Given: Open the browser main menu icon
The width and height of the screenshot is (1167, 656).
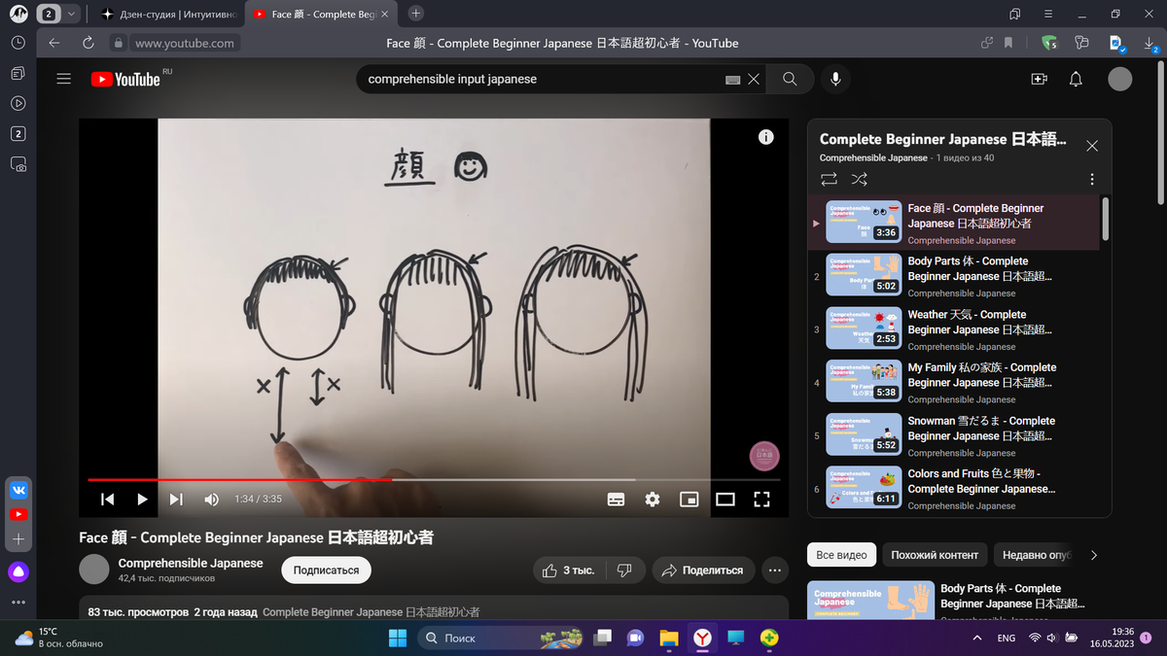Looking at the screenshot, I should coord(1048,14).
